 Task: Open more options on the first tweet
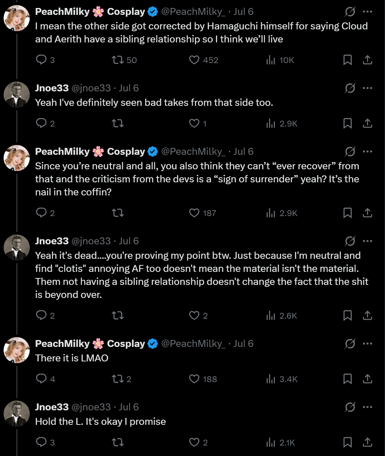coord(367,12)
